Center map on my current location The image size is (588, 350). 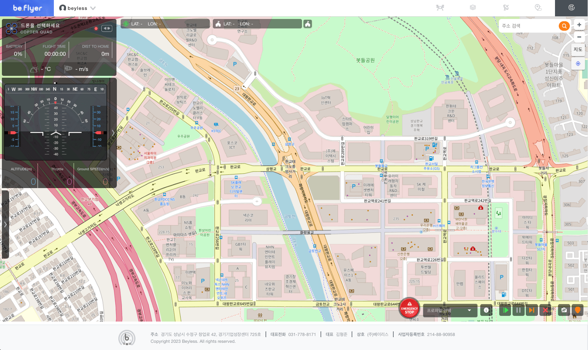(x=578, y=64)
